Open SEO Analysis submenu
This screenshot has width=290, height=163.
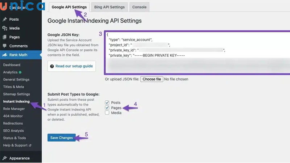(x=13, y=131)
